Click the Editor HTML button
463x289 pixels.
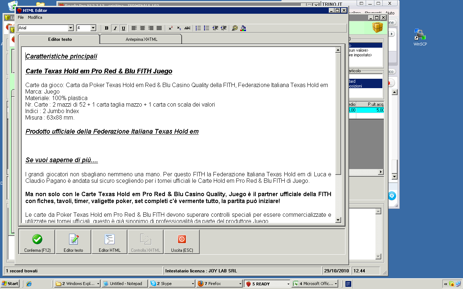110,242
